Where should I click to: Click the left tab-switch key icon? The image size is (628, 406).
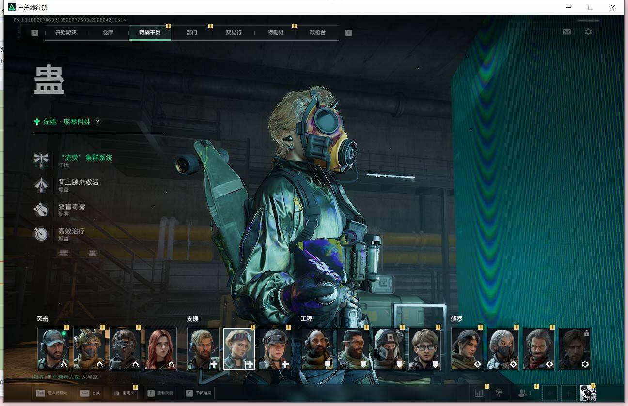coord(35,32)
